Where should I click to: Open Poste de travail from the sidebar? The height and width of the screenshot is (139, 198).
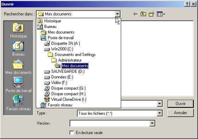pos(19,85)
